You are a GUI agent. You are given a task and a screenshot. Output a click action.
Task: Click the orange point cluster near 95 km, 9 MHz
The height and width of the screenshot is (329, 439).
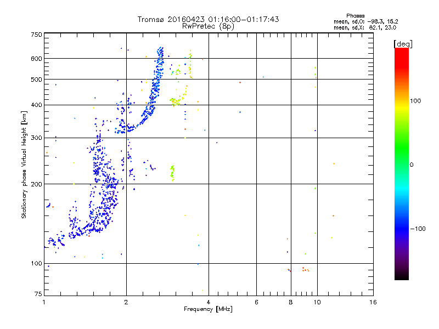[x=306, y=269]
